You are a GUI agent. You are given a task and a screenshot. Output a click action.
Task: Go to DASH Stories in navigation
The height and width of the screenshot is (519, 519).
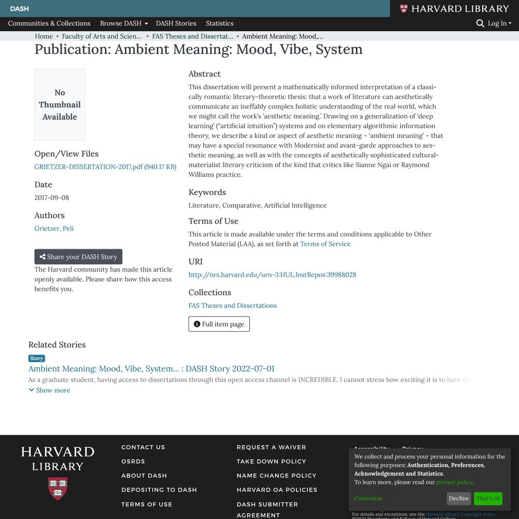(x=176, y=23)
